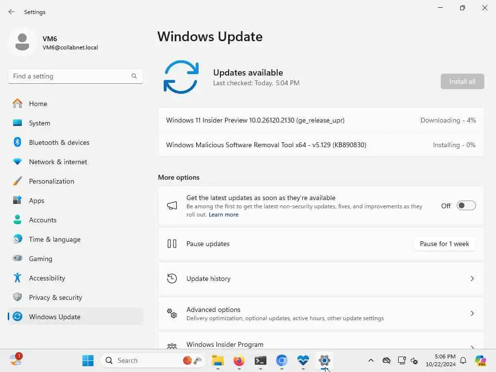Viewport: 496px width, 372px height.
Task: Click the 'Downloading - 4%' status
Action: (448, 120)
